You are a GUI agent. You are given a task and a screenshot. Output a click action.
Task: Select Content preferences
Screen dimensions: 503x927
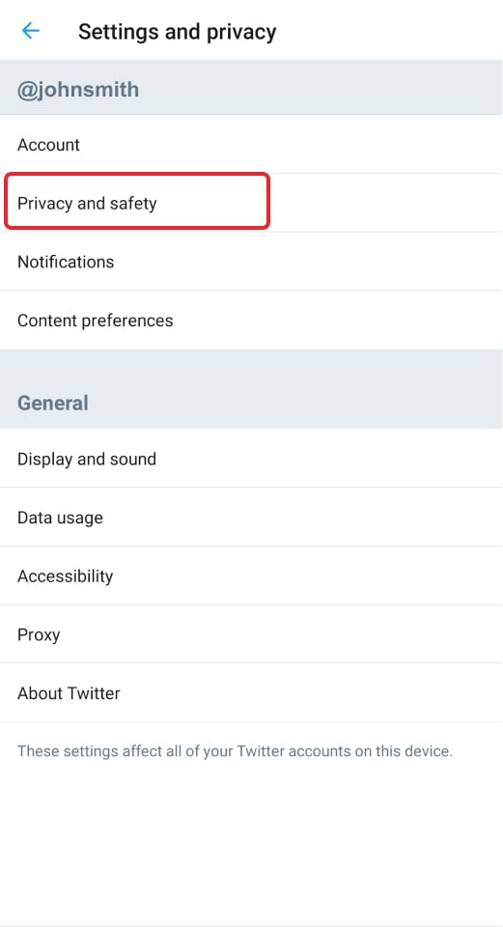pyautogui.click(x=251, y=320)
